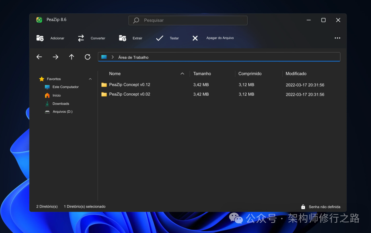Viewport: 371px width, 233px height.
Task: Click the Converter arrows icon
Action: (x=81, y=38)
